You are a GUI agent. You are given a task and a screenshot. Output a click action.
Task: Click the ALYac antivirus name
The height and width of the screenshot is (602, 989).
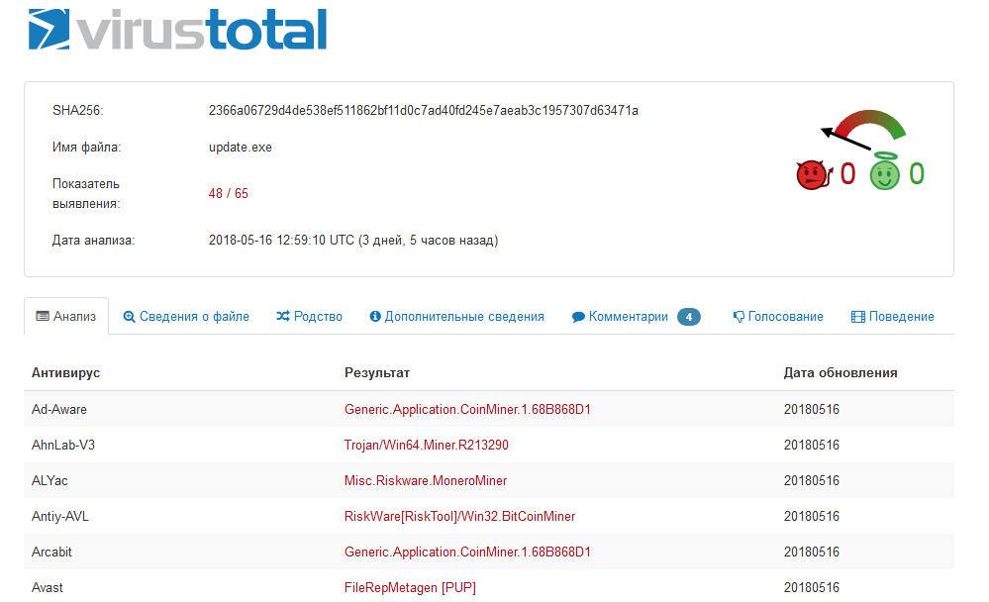click(49, 481)
